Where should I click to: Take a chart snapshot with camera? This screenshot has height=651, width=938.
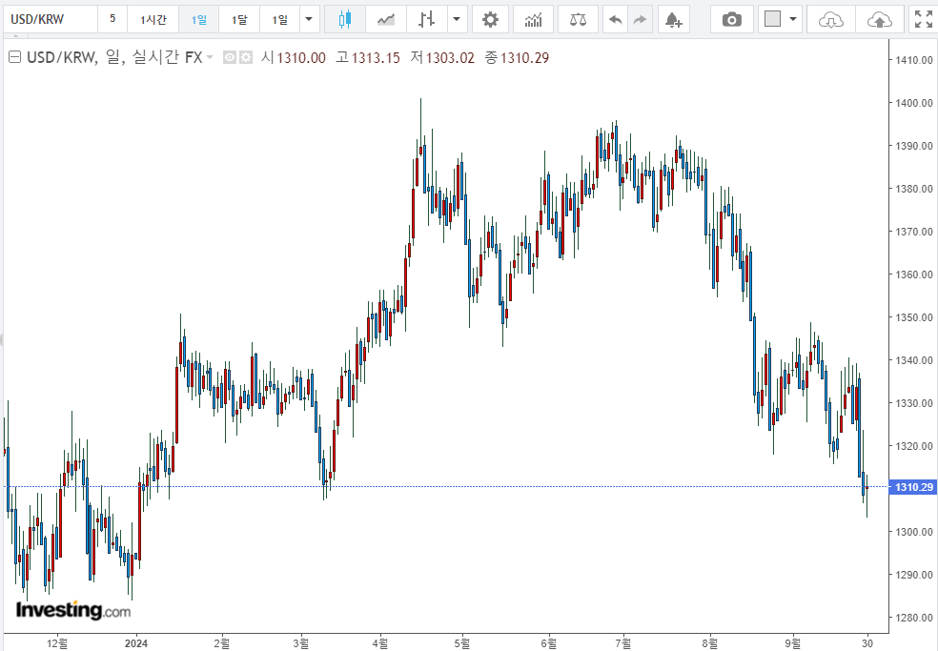[731, 20]
